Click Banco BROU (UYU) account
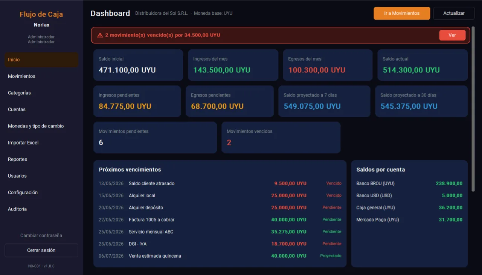The image size is (482, 275). coord(409,183)
